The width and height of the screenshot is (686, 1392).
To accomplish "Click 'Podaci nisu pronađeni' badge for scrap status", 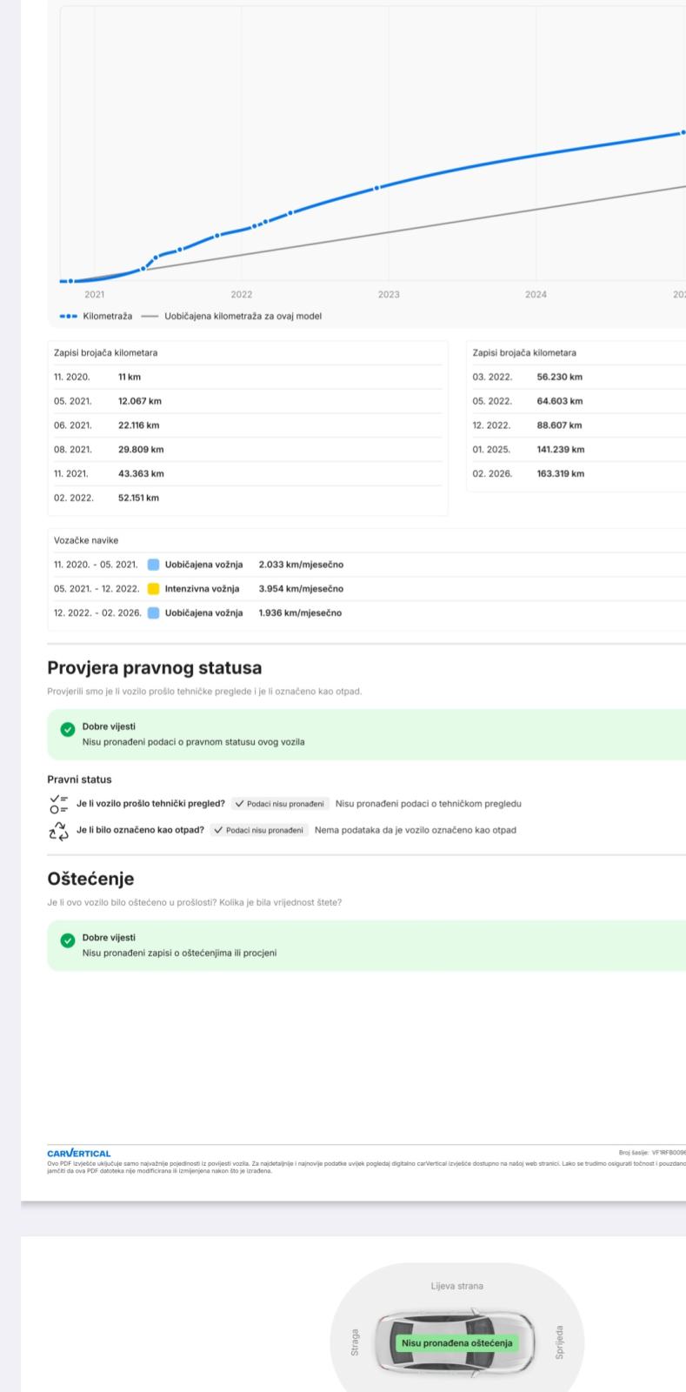I will [x=260, y=830].
